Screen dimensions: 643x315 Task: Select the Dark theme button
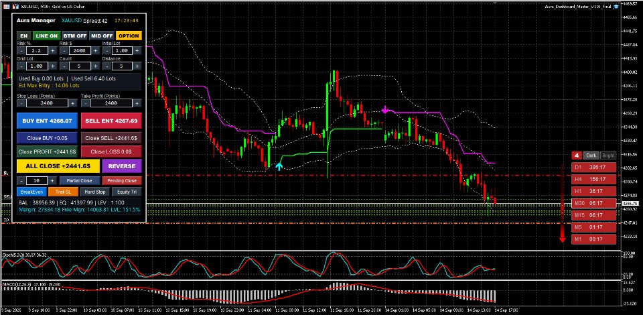coord(591,155)
